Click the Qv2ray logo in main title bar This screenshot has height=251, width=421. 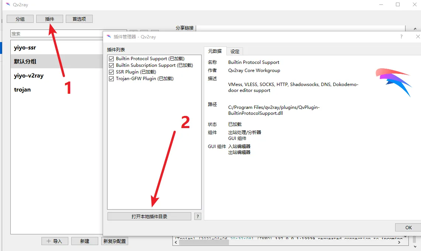[8, 5]
